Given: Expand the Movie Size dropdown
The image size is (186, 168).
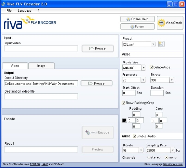Looking at the screenshot, I should 144,68.
